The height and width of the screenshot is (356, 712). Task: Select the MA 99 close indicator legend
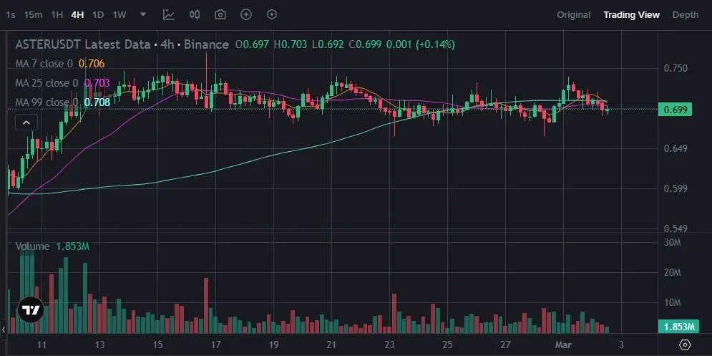[63, 102]
